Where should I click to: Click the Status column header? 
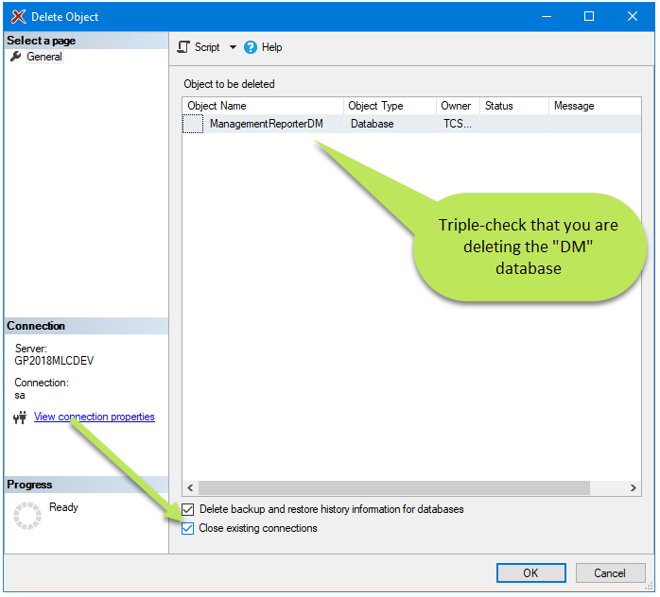coord(514,106)
